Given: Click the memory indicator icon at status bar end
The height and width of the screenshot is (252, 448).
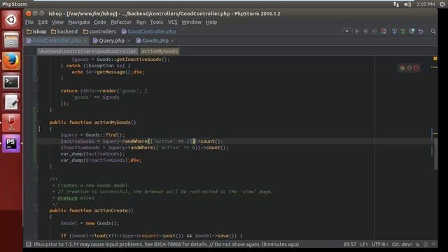Looking at the screenshot, I should [433, 244].
